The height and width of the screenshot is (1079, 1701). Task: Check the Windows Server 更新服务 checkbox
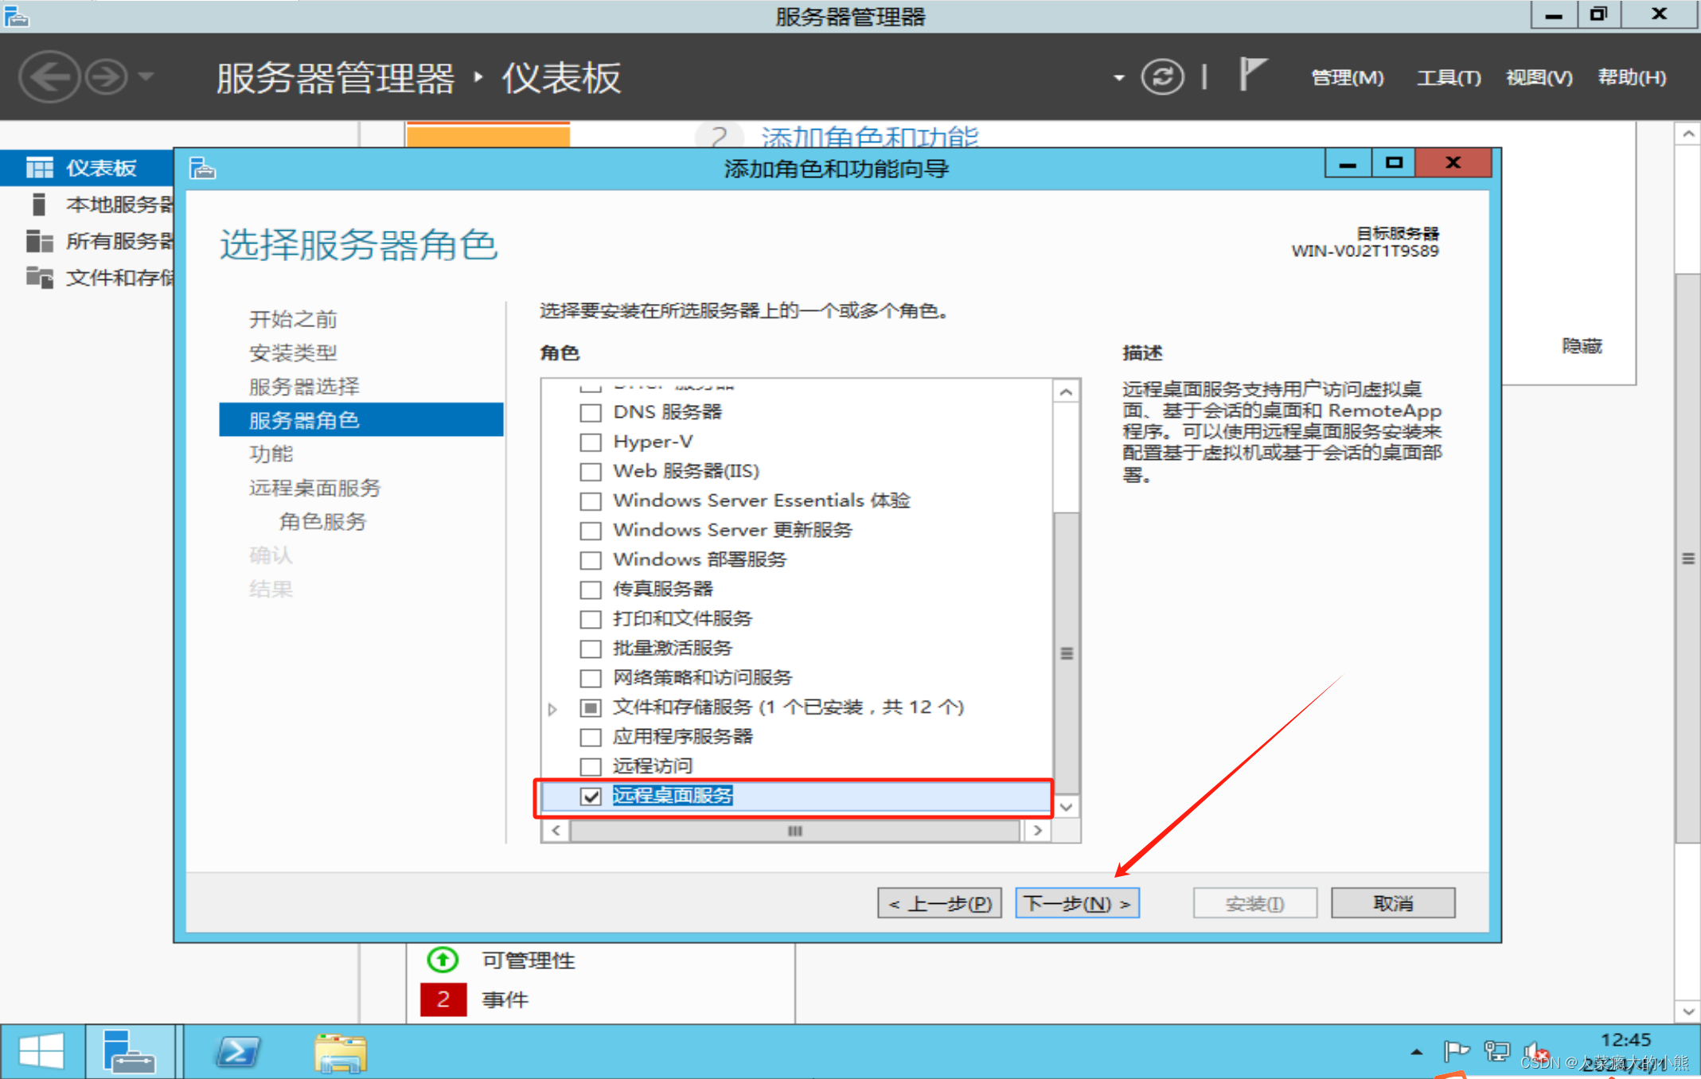[x=591, y=530]
